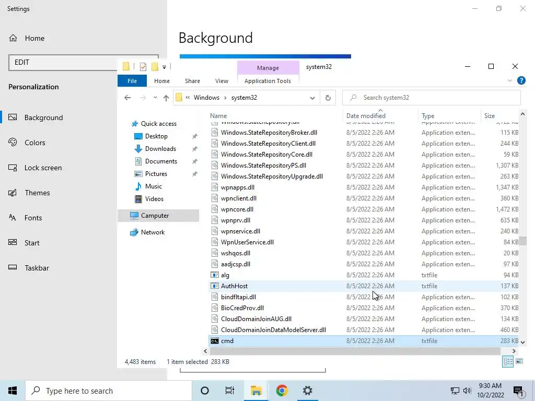This screenshot has height=401, width=535.
Task: Open the volume control in system tray
Action: (x=467, y=391)
